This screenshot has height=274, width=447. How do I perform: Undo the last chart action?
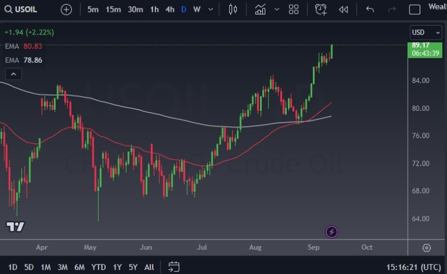370,9
